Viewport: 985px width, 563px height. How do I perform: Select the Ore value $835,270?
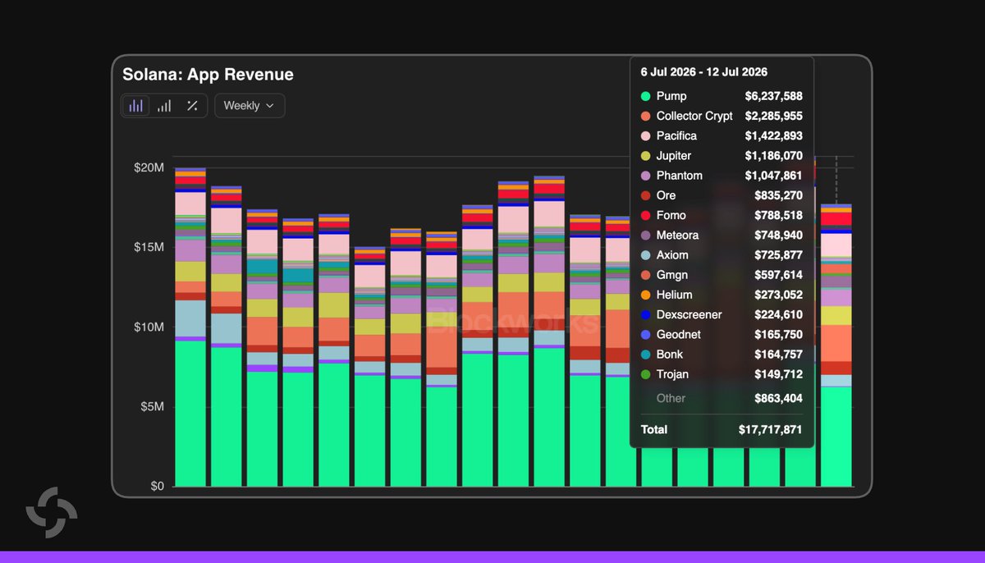[x=779, y=195]
